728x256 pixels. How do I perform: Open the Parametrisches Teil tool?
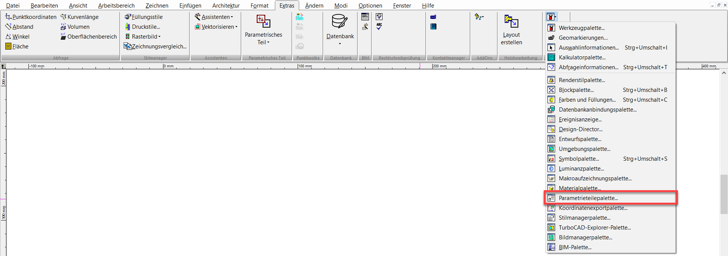point(264,29)
